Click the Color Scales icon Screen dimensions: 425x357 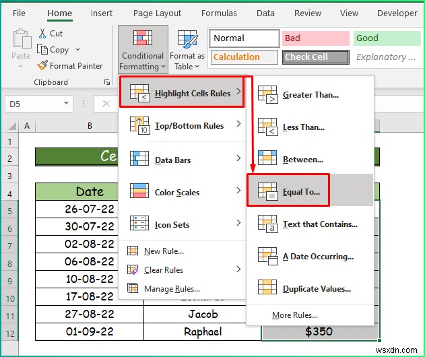[139, 191]
